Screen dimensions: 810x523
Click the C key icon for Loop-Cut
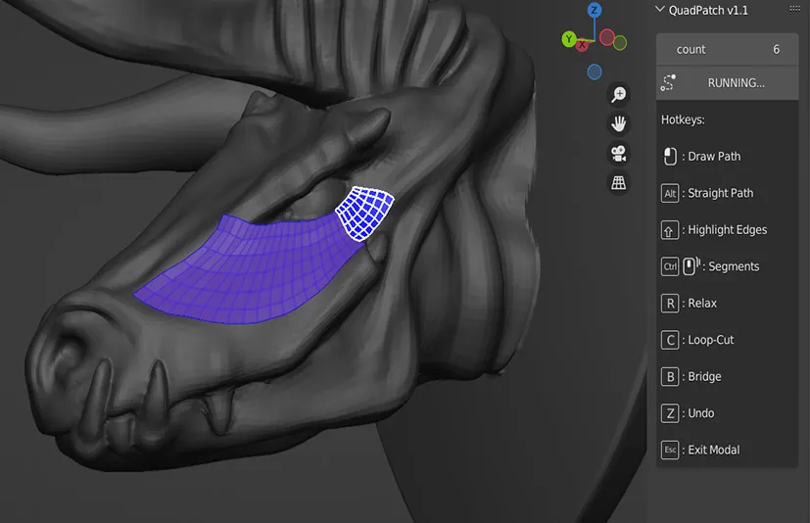[670, 340]
